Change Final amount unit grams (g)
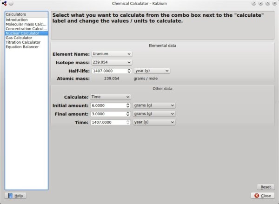The image size is (279, 204). click(154, 114)
